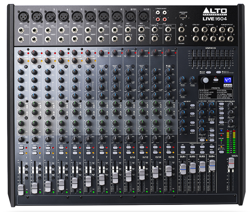Viewport: 250px width, 212px height.
Task: Click the leftmost graphic EQ slider
Action: click(x=193, y=58)
